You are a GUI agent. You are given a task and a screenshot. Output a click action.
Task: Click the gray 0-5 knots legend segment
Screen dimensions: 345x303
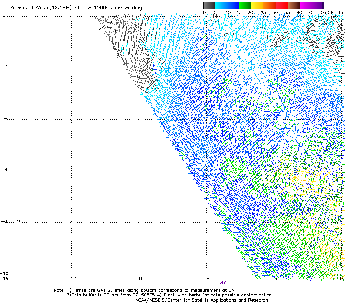(x=209, y=6)
